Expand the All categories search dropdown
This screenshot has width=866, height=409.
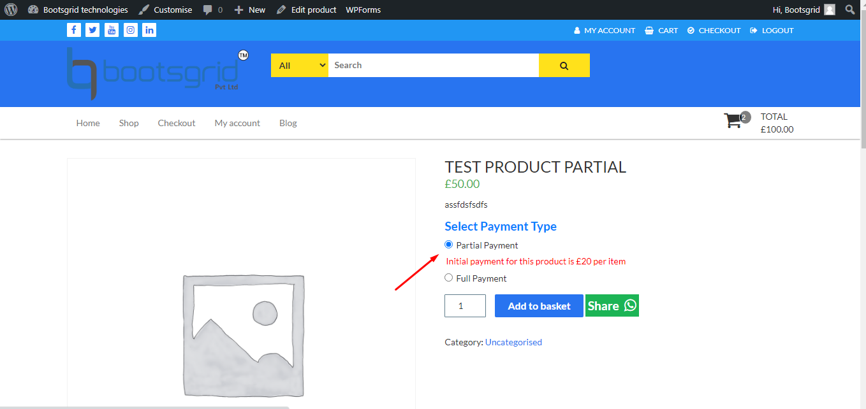pos(300,65)
